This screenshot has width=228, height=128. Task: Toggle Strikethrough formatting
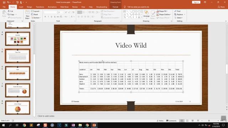(x=58, y=17)
